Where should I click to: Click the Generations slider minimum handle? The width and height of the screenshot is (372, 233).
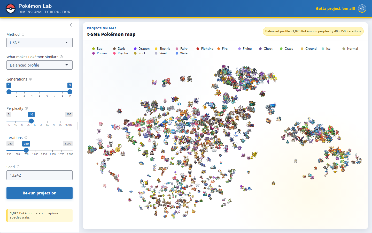point(9,92)
